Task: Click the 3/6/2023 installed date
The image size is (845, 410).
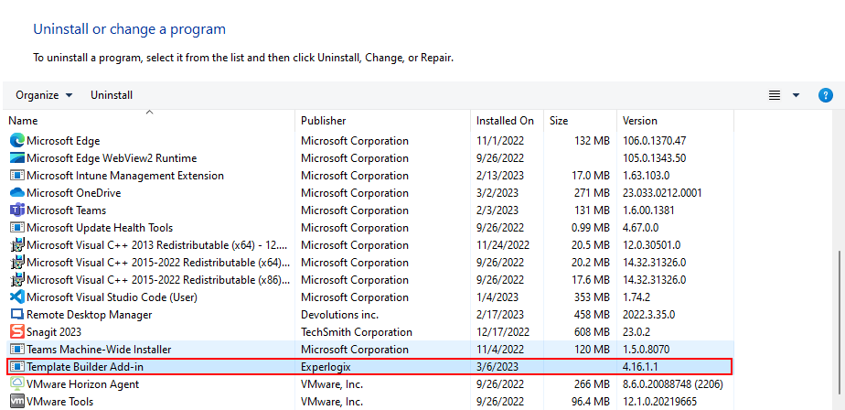Action: click(497, 367)
